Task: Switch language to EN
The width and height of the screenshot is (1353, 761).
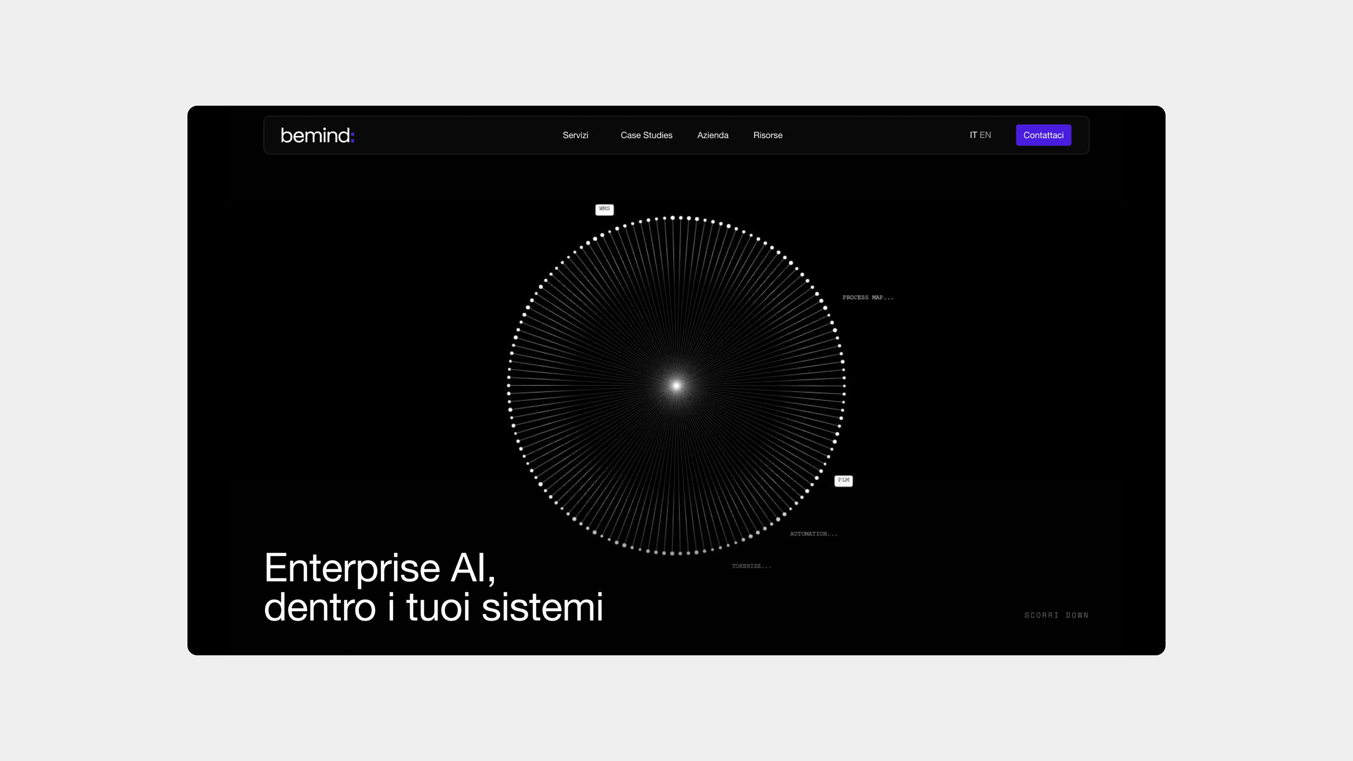Action: point(985,135)
